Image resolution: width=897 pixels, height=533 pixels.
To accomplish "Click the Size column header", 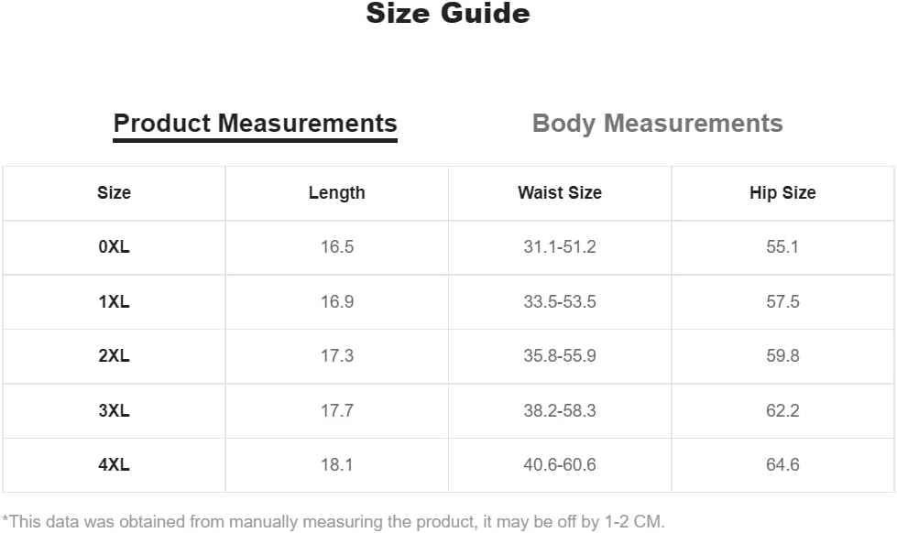I will click(114, 192).
